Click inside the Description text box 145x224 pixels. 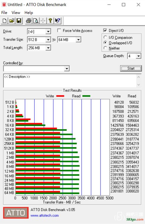(x=70, y=81)
